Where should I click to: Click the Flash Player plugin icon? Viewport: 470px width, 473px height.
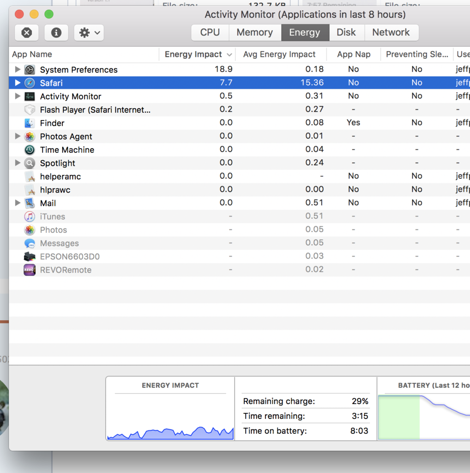(30, 109)
